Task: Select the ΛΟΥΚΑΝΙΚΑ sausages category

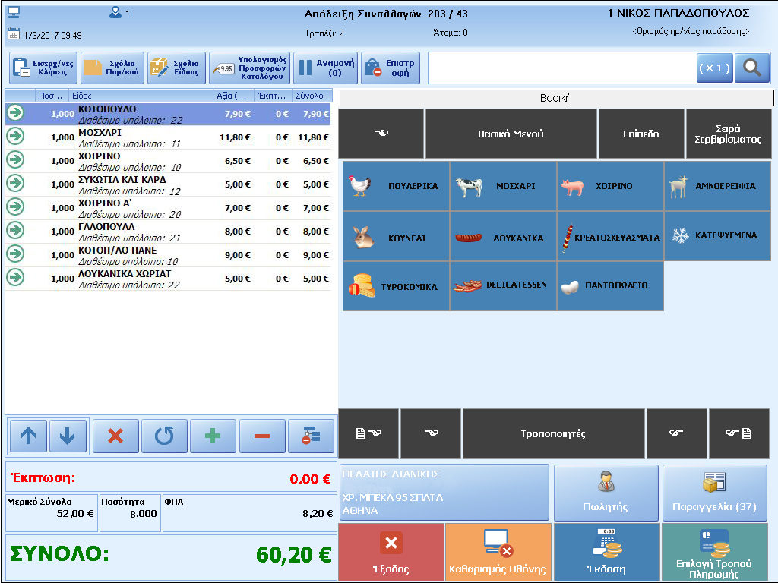Action: click(x=503, y=238)
